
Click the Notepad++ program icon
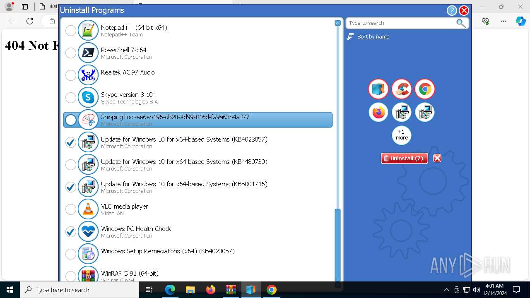(x=88, y=30)
